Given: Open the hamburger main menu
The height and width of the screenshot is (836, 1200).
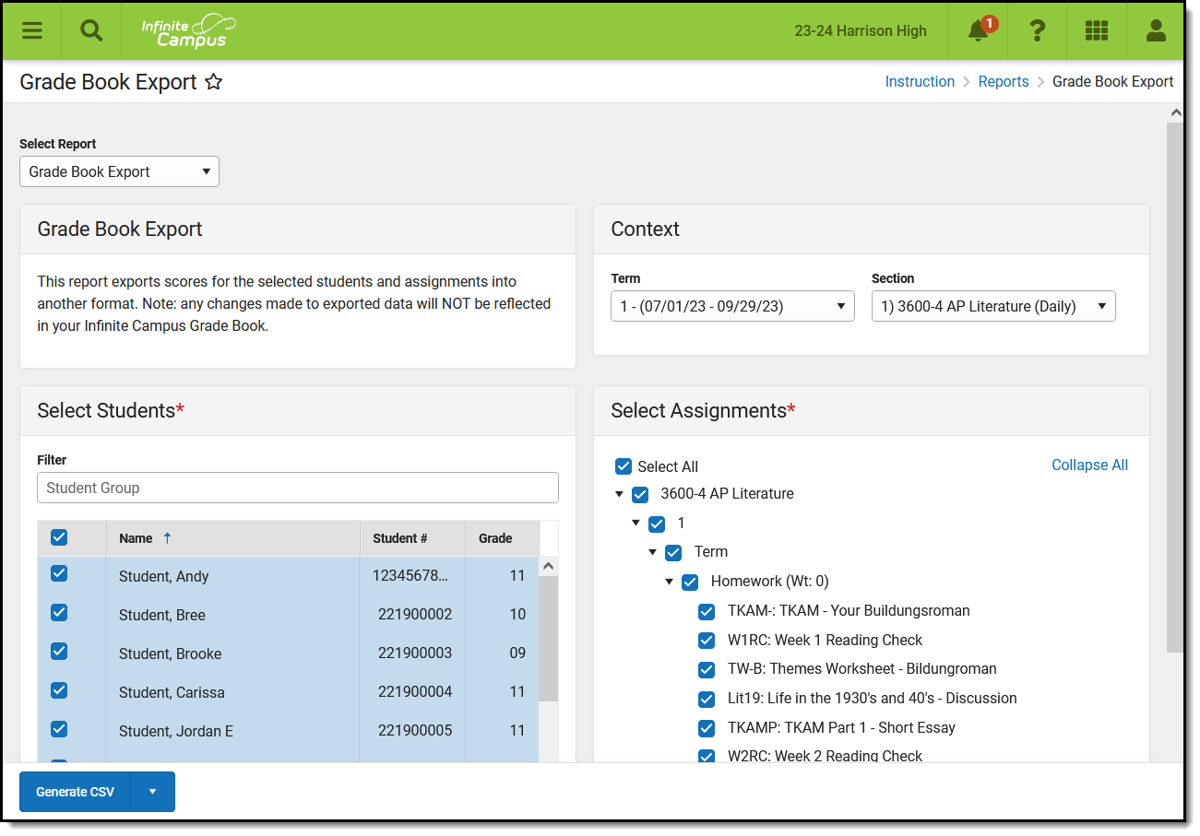Looking at the screenshot, I should coord(32,30).
